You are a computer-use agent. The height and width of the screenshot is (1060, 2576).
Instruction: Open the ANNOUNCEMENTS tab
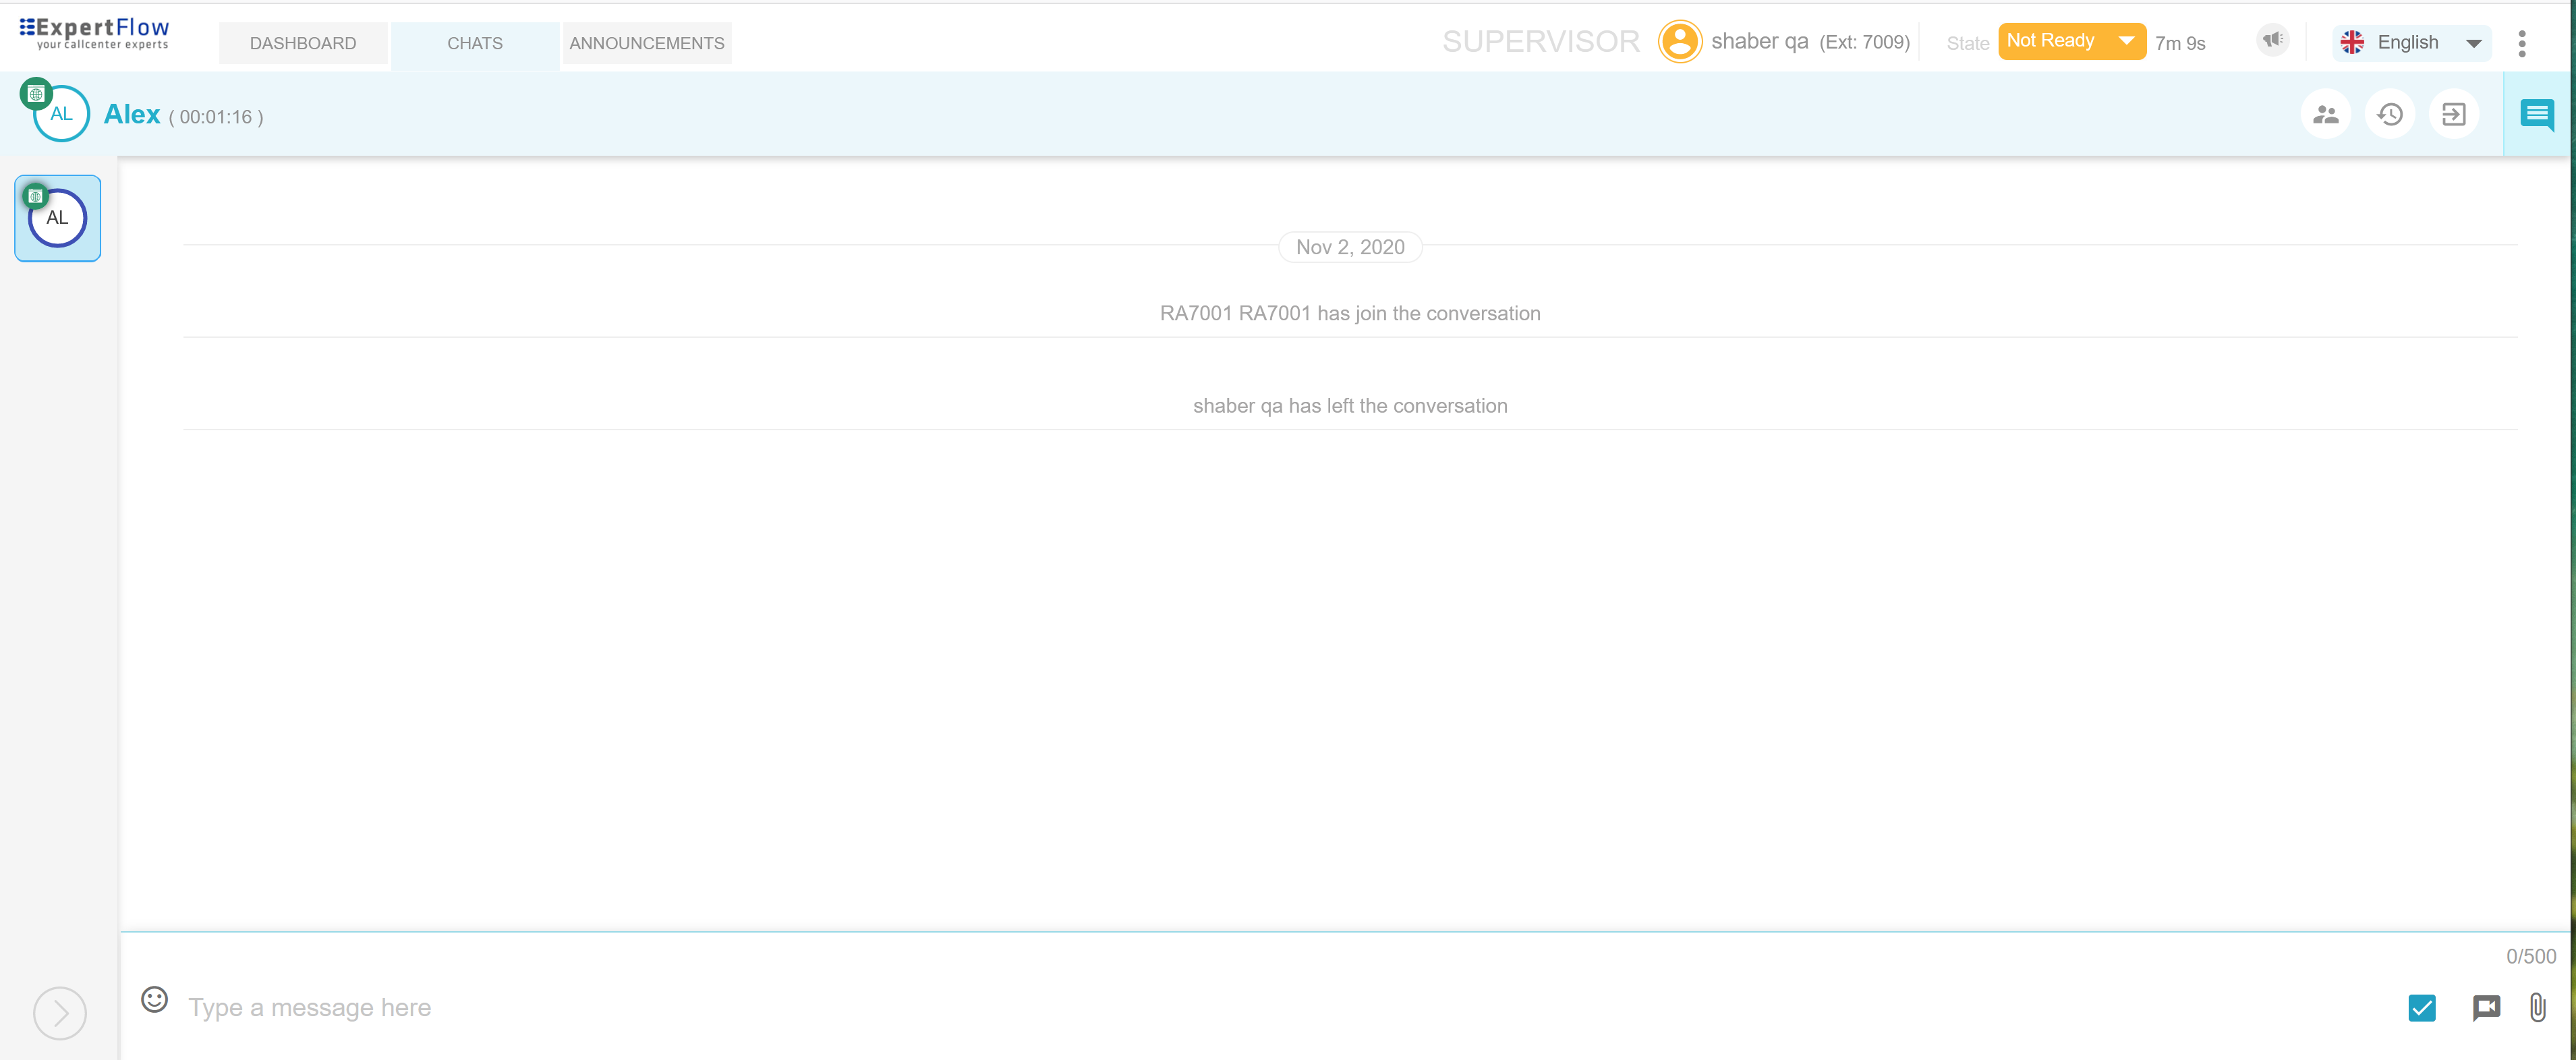pyautogui.click(x=647, y=43)
